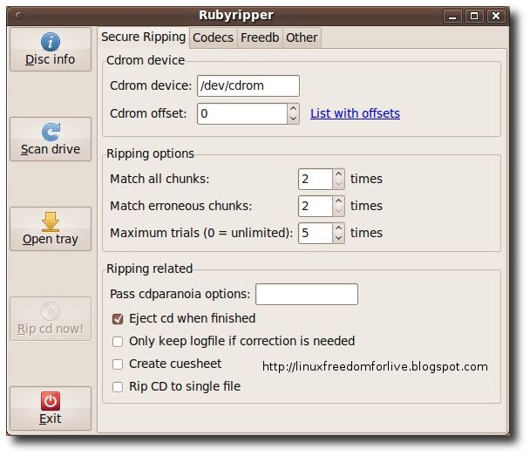
Task: Decrease Match all chunks count
Action: coord(338,184)
